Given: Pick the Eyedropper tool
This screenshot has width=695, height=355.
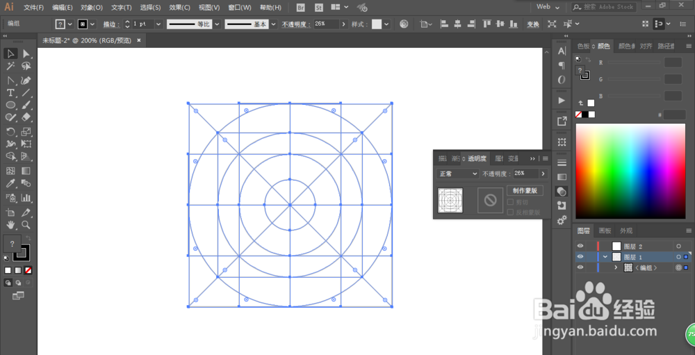Looking at the screenshot, I should (x=10, y=183).
